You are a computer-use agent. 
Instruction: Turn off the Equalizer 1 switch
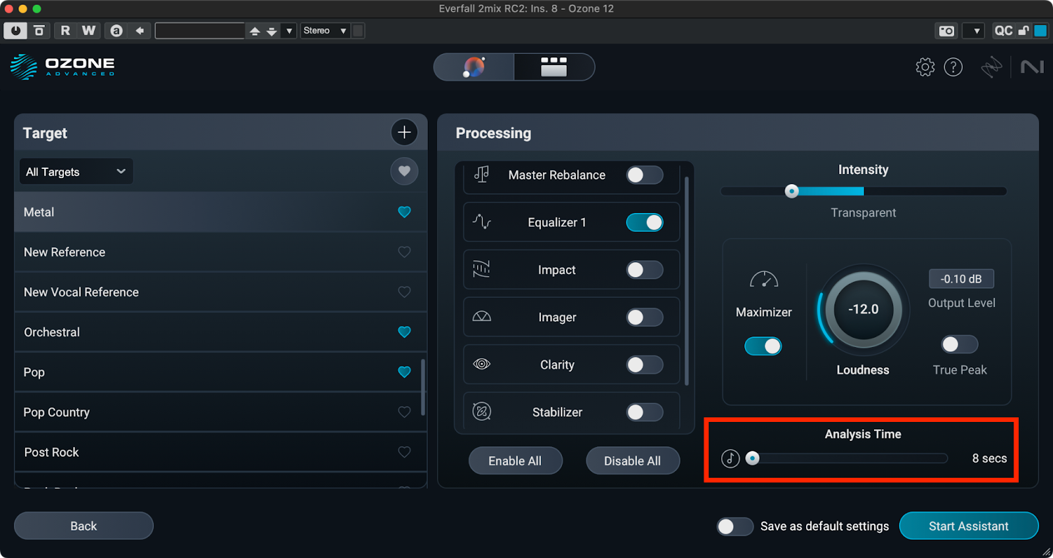click(644, 223)
